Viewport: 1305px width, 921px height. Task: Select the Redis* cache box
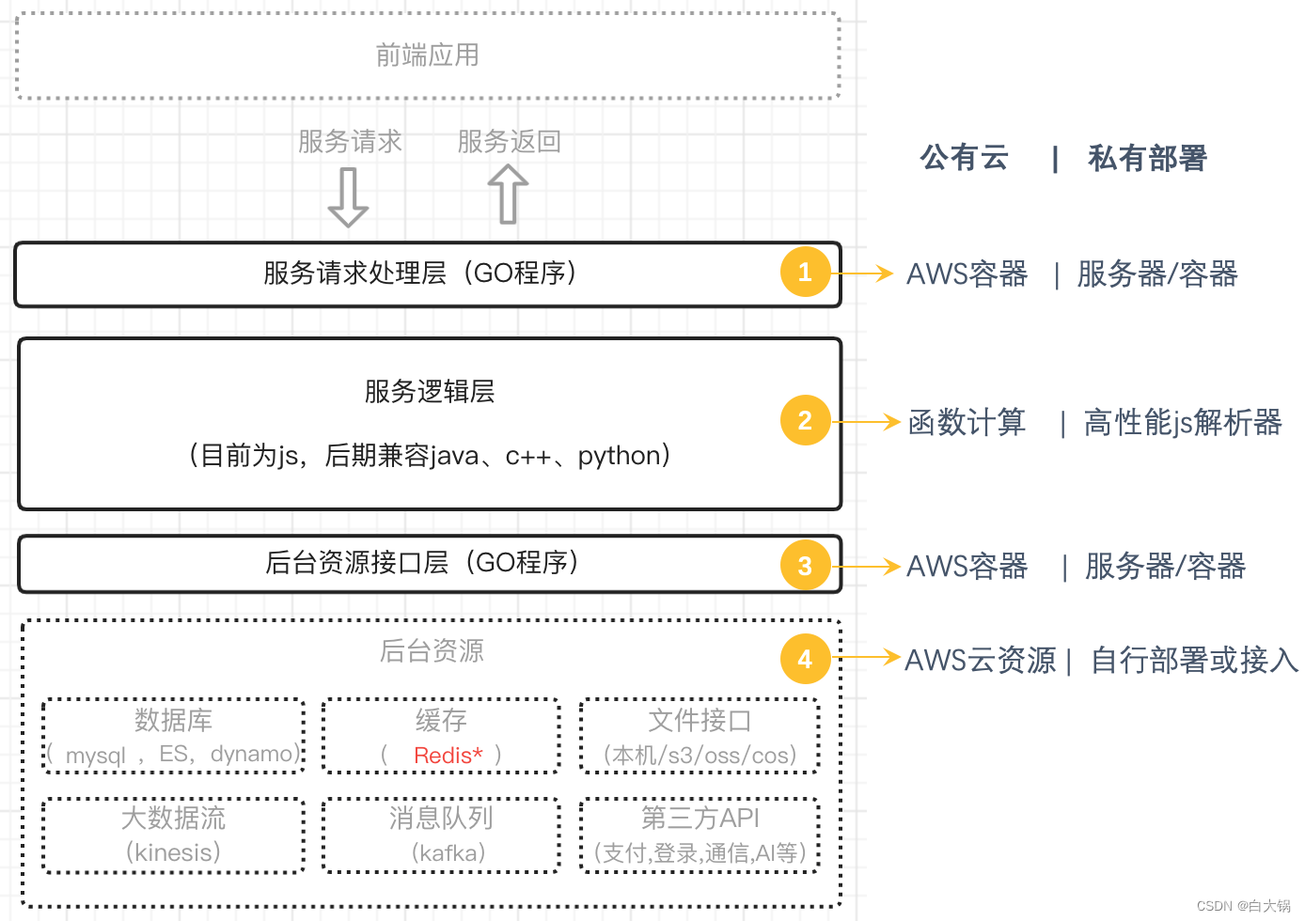coord(440,736)
